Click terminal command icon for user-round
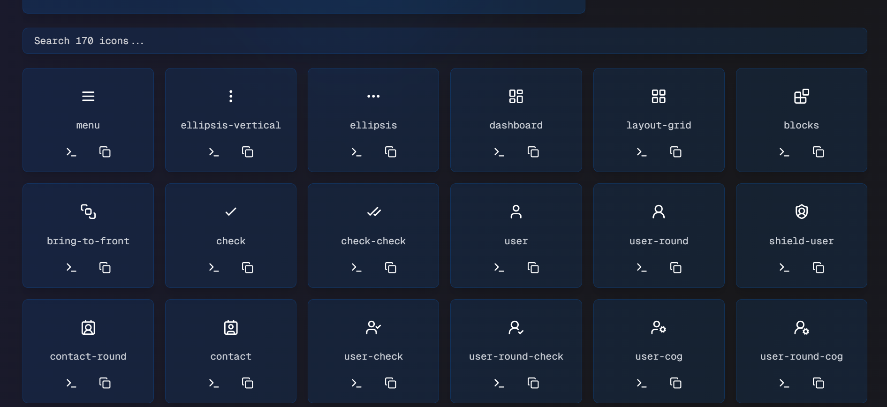 tap(642, 268)
